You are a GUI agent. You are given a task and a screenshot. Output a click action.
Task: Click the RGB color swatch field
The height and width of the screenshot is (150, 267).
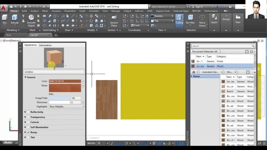[x=65, y=81]
